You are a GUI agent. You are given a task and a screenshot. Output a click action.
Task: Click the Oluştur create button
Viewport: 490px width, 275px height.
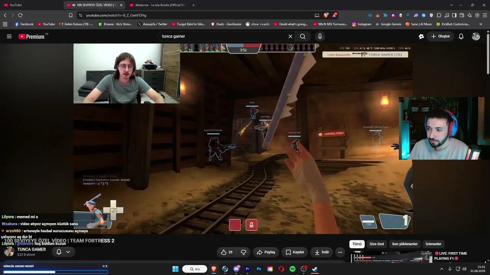click(440, 36)
